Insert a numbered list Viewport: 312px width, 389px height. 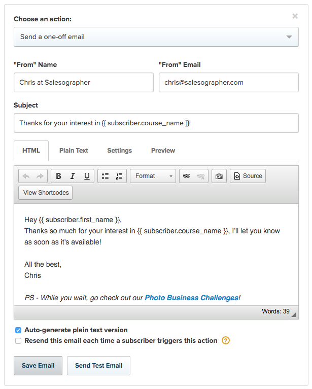click(x=119, y=176)
